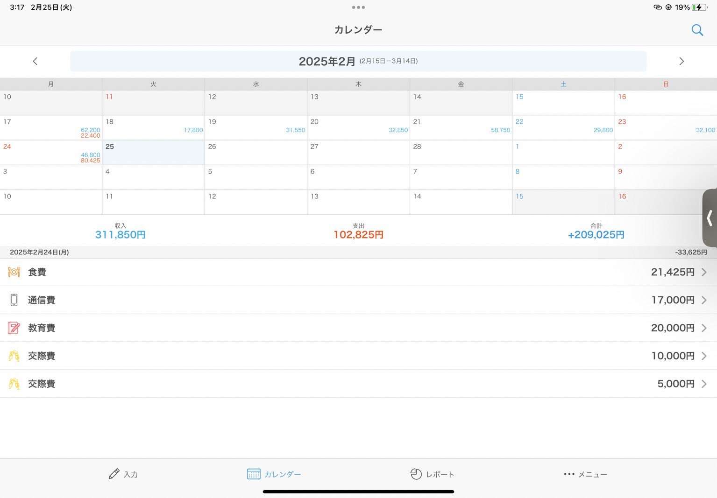The width and height of the screenshot is (717, 498).
Task: Go to previous month with left arrow
Action: [x=35, y=61]
